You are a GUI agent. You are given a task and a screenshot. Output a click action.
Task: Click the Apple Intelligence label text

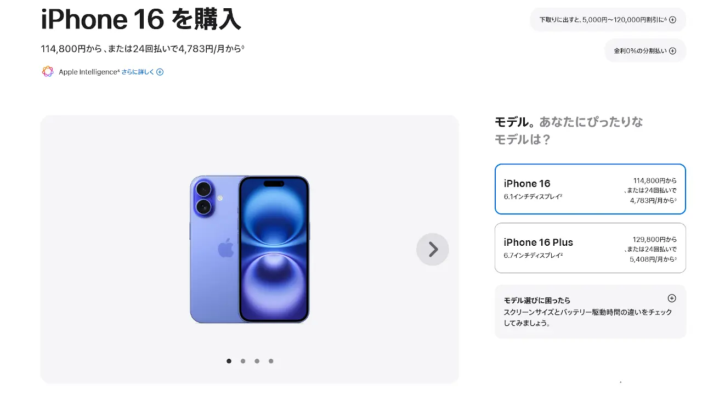[x=89, y=72]
